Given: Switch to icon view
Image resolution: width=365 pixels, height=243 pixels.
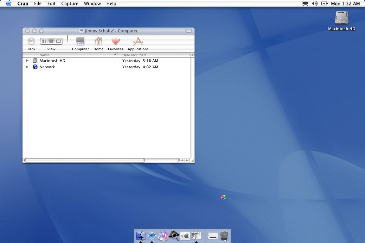Looking at the screenshot, I should point(44,41).
